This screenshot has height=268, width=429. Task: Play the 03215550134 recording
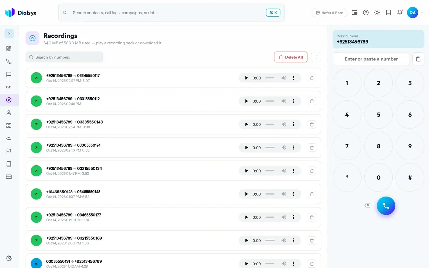[x=246, y=171]
